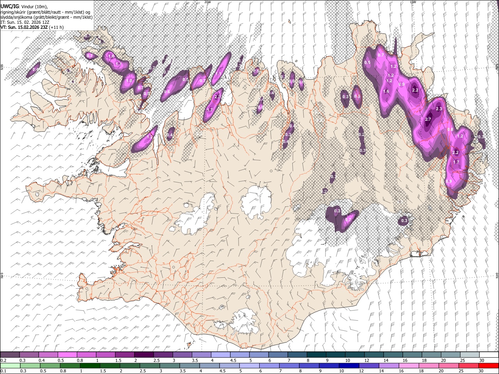Image resolution: width=499 pixels, height=374 pixels.
Task: Click the '4.5' label in the upper snow legend row
Action: point(233,360)
